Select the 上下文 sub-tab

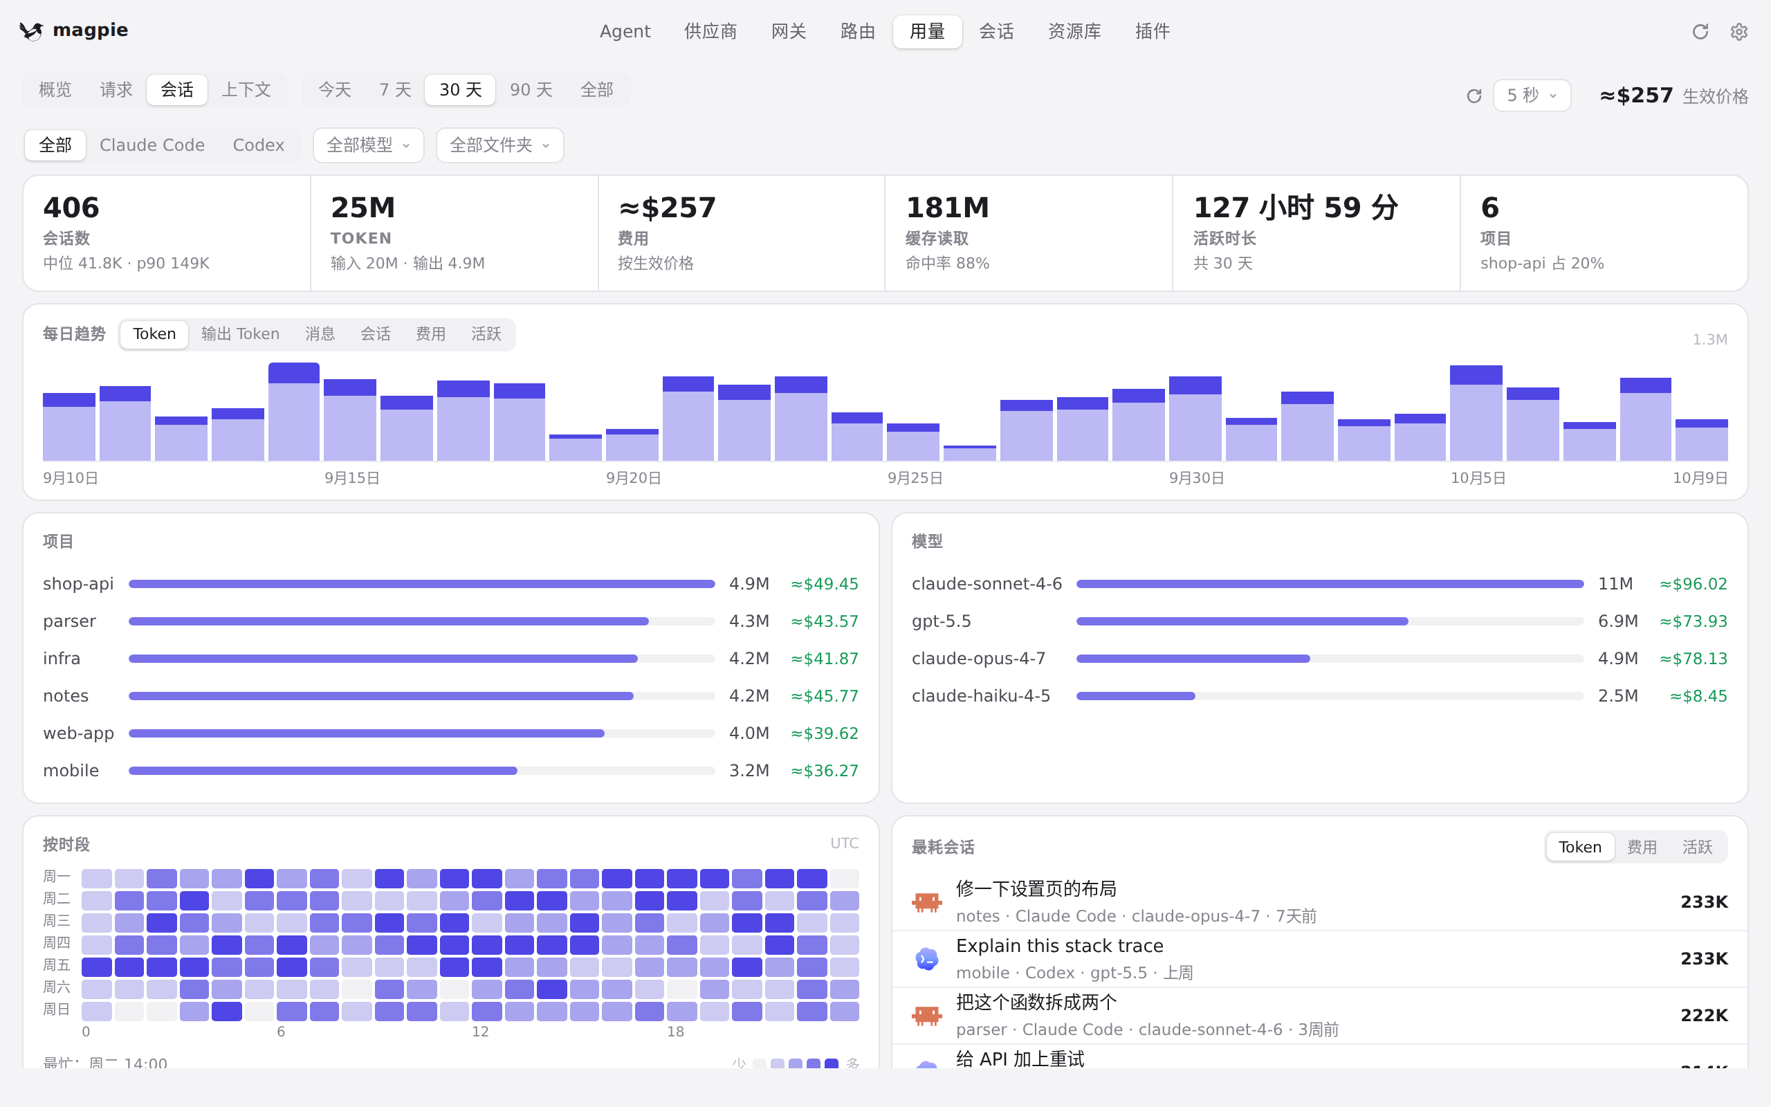click(246, 90)
